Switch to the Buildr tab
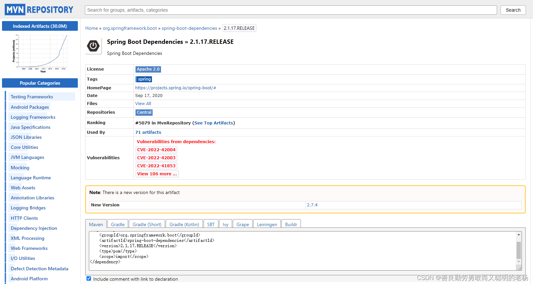The image size is (533, 284). tap(291, 224)
